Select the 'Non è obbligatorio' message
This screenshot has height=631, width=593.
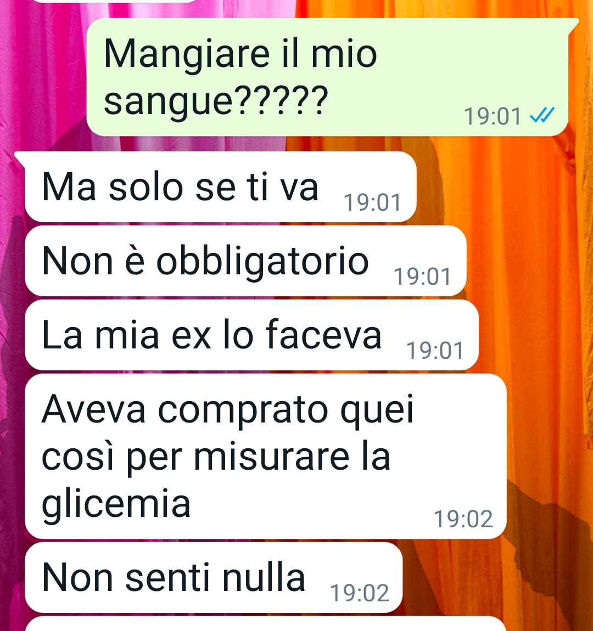pyautogui.click(x=245, y=261)
